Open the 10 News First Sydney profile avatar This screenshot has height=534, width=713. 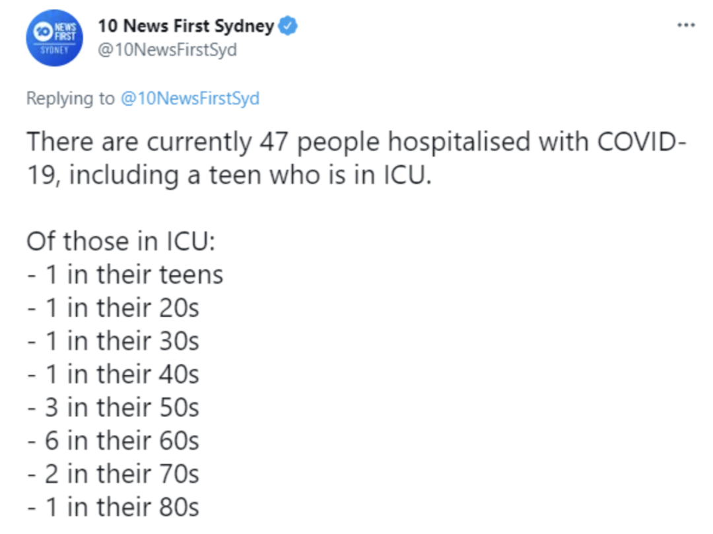[x=55, y=38]
